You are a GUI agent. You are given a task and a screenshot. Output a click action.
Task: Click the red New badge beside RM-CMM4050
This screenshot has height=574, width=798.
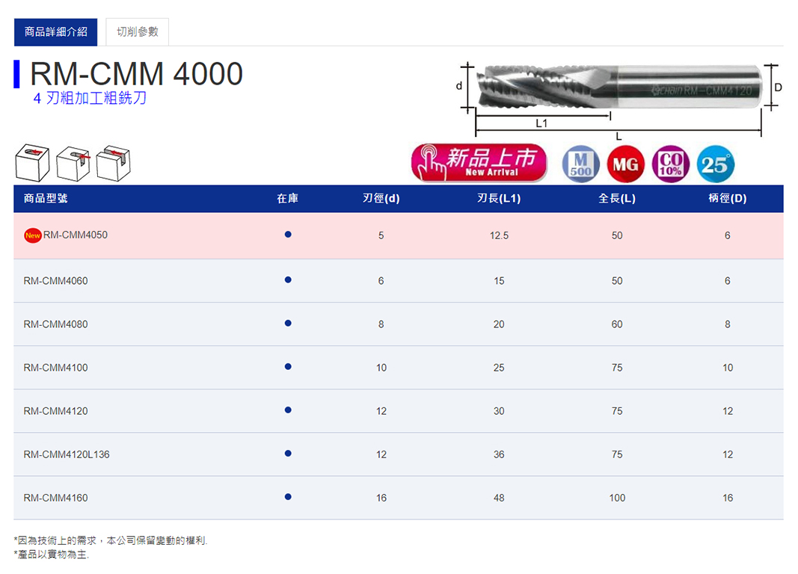tap(33, 235)
